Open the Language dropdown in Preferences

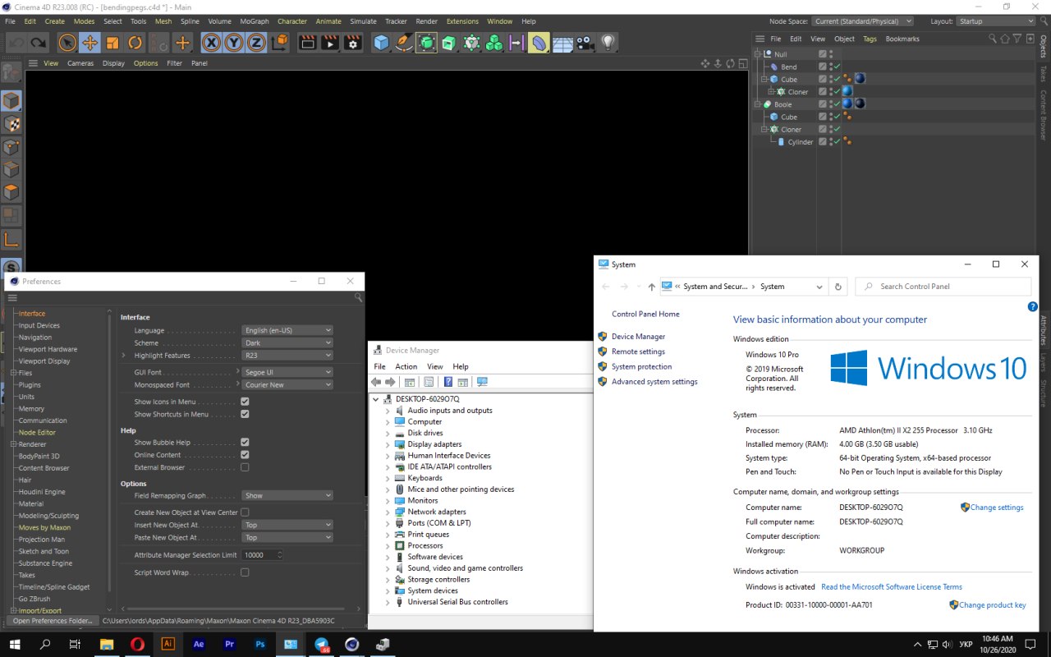pos(287,330)
